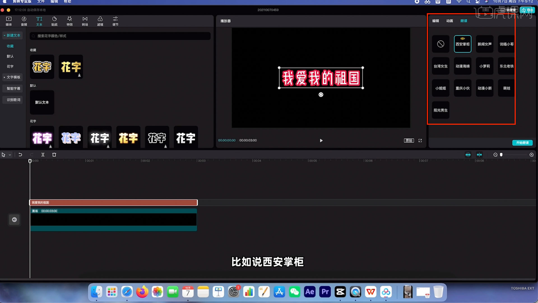This screenshot has height=303, width=538.
Task: Choose the 重庆小伙 voice
Action: [463, 88]
